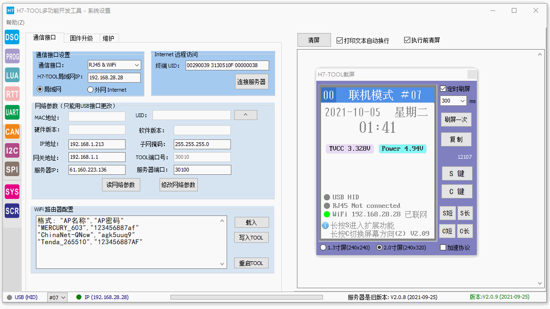Screen dimensions: 550x309
Task: Click the 终端UID input field
Action: pos(227,65)
